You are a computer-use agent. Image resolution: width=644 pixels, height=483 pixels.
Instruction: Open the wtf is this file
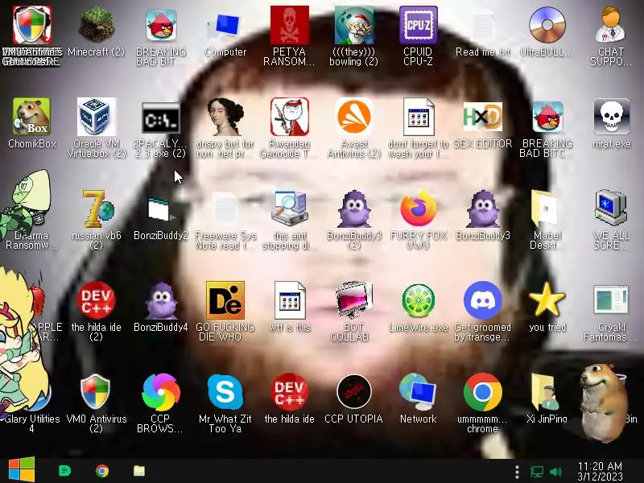coord(290,300)
